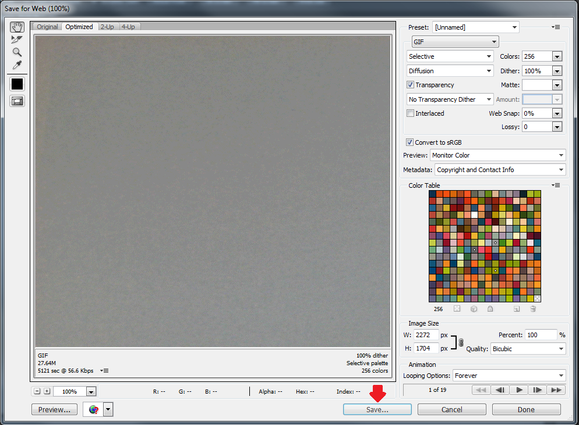Map selected colors to transparent

pyautogui.click(x=457, y=309)
